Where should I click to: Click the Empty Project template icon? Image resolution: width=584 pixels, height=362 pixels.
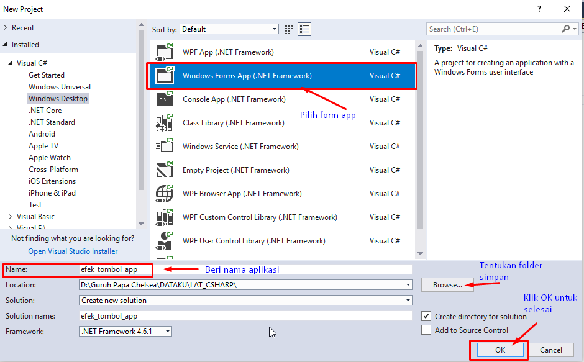tap(164, 170)
